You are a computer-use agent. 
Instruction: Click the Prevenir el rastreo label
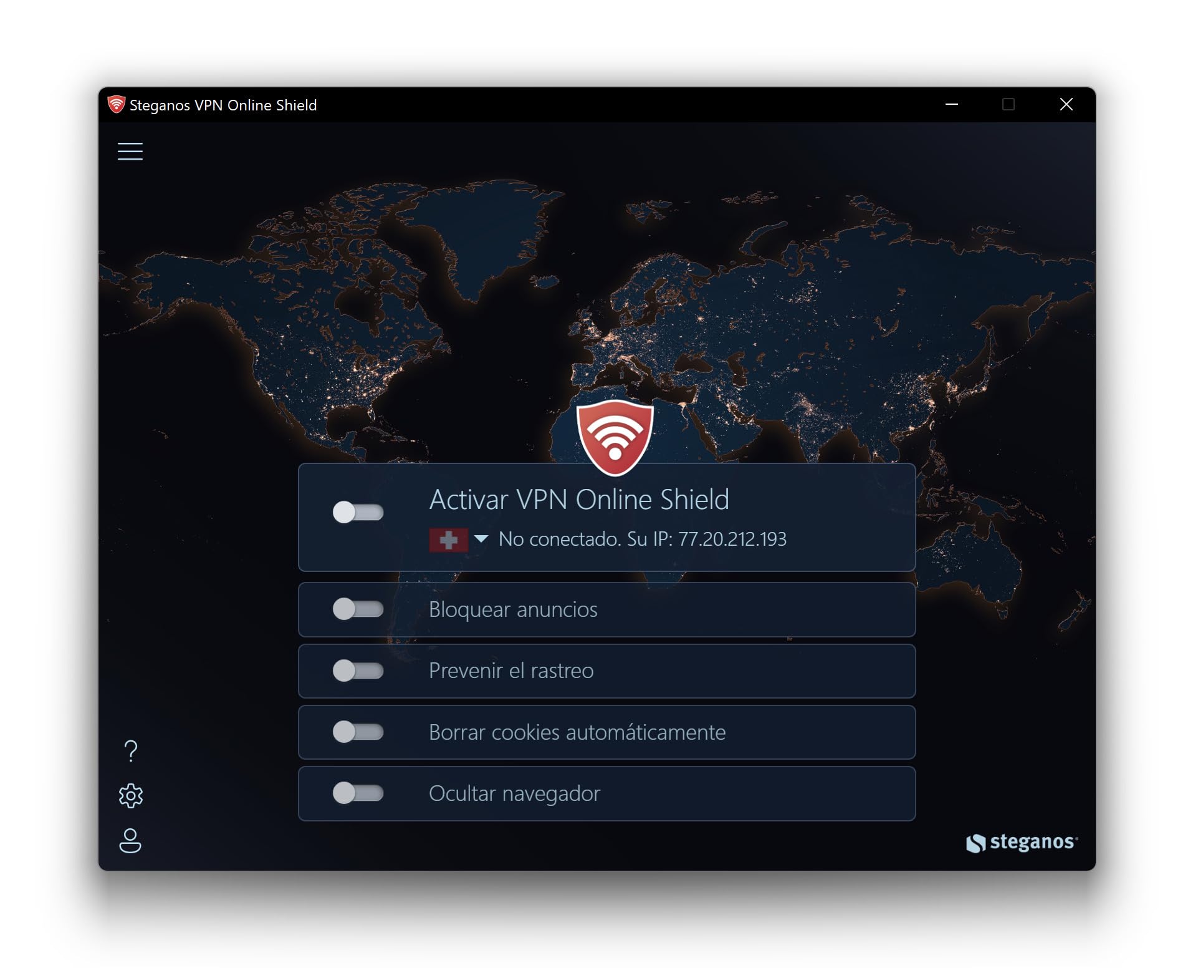pyautogui.click(x=511, y=671)
